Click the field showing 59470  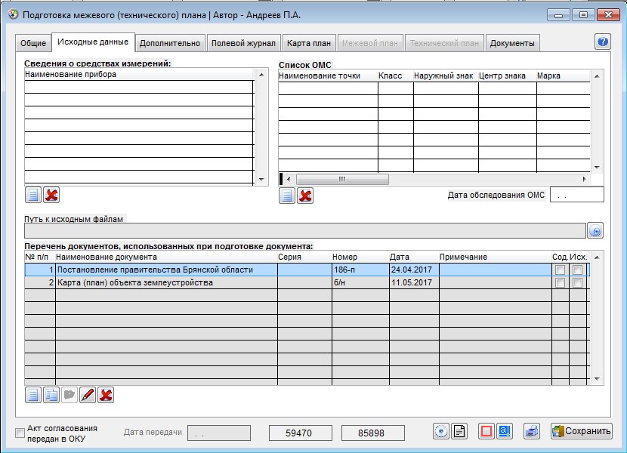[301, 433]
